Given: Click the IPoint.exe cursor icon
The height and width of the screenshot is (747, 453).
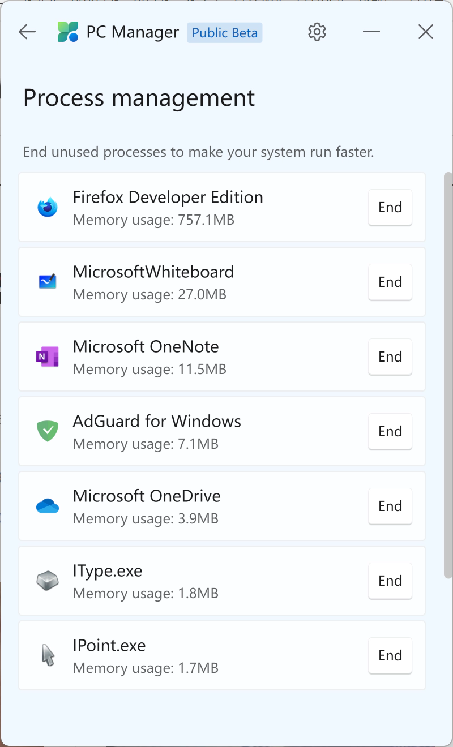Looking at the screenshot, I should click(x=49, y=655).
